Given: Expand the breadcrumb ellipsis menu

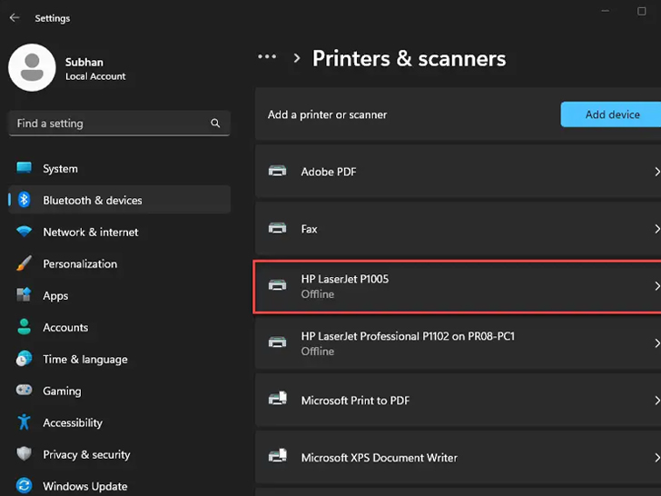Looking at the screenshot, I should tap(267, 56).
